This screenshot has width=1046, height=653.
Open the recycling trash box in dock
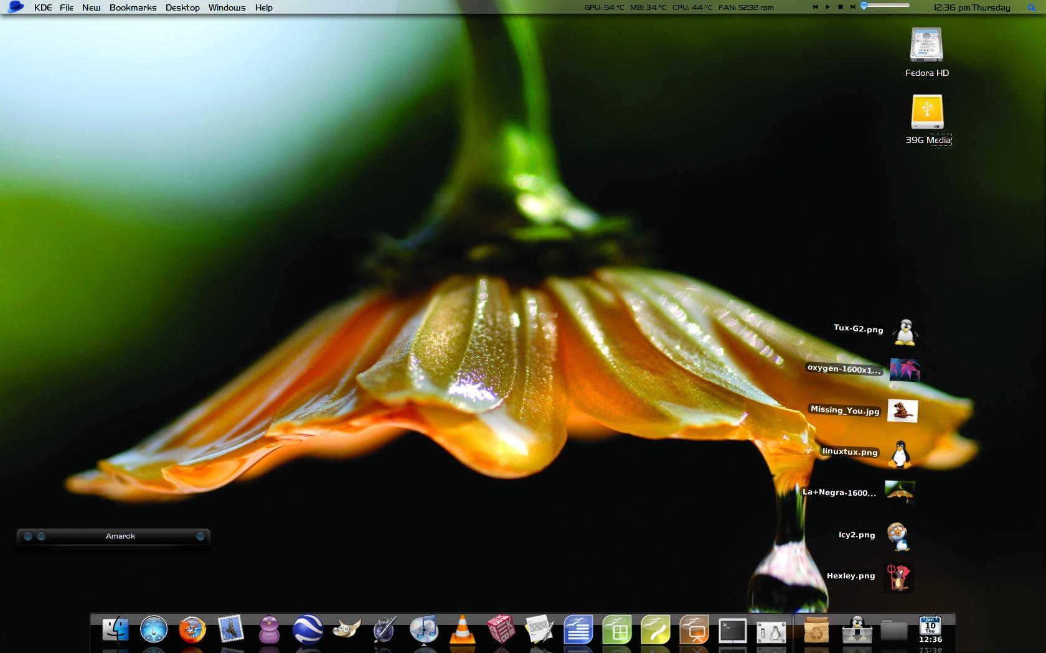pyautogui.click(x=816, y=629)
